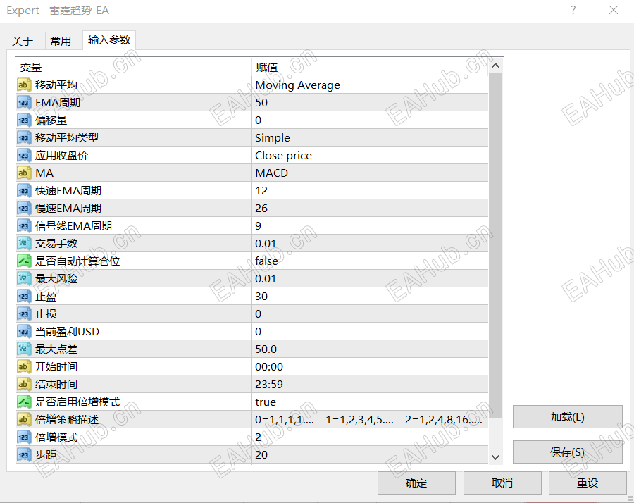Viewport: 634px width, 503px height.
Task: Click the string icon beside 移动平均
Action: click(24, 85)
